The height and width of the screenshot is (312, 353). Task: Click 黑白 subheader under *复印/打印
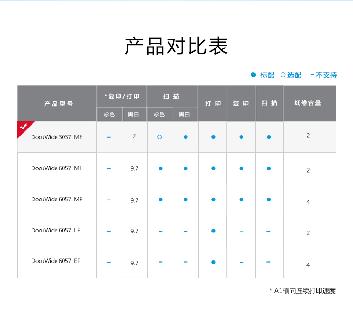134,114
